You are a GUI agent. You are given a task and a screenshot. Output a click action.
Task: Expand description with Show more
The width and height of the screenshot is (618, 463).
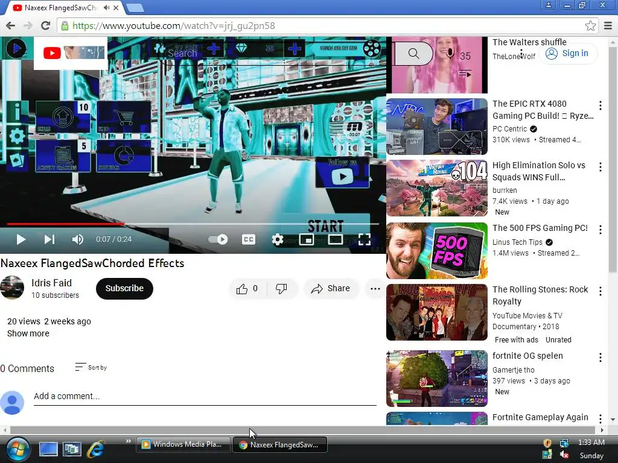coord(28,333)
